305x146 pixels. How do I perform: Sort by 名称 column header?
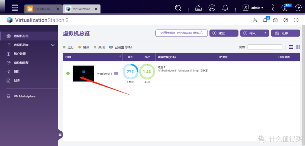pos(93,57)
